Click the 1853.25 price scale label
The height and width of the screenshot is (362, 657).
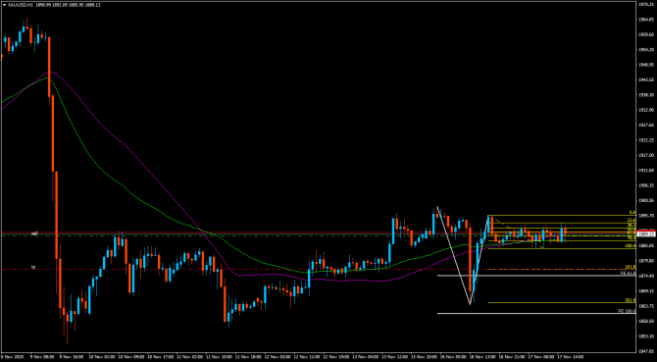(646, 336)
